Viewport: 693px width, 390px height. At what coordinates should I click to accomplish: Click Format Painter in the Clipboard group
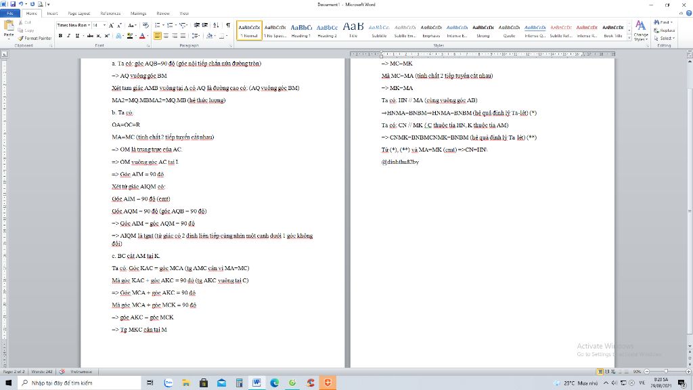pyautogui.click(x=35, y=39)
